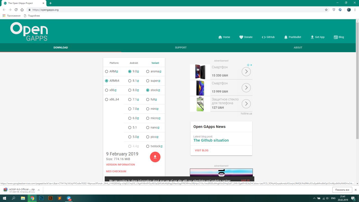
Task: Click the Variant column header link
Action: pyautogui.click(x=155, y=63)
